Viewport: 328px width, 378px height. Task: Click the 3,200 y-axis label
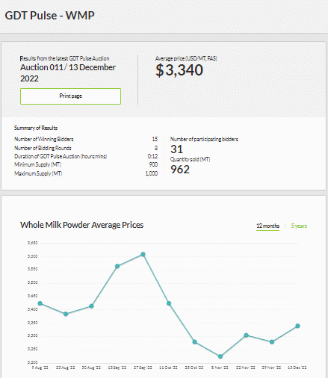click(33, 362)
